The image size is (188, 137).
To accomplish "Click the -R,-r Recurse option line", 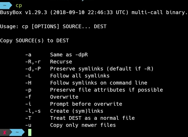I will [x=49, y=62].
